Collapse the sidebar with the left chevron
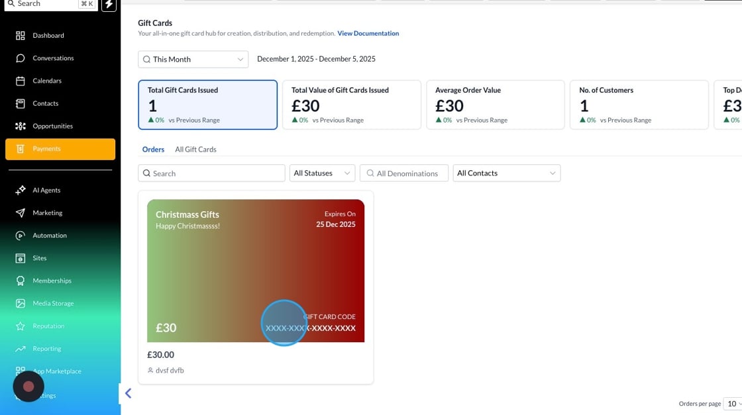The width and height of the screenshot is (742, 415). pos(128,393)
